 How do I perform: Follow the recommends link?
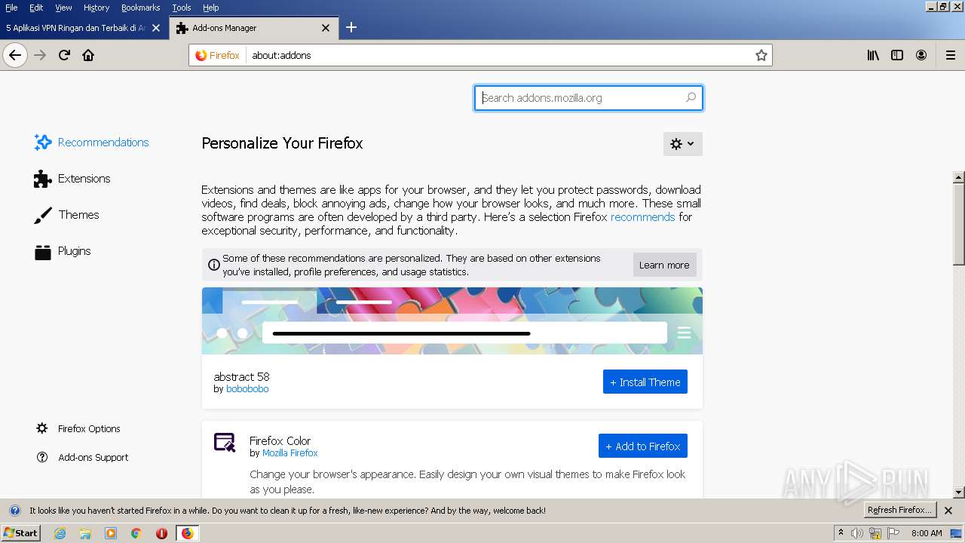point(642,217)
